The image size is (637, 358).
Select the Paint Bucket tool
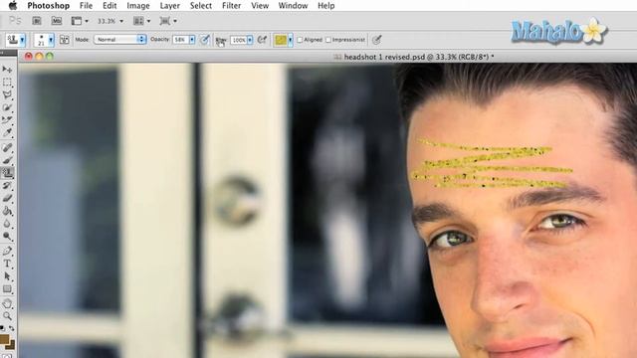(7, 211)
